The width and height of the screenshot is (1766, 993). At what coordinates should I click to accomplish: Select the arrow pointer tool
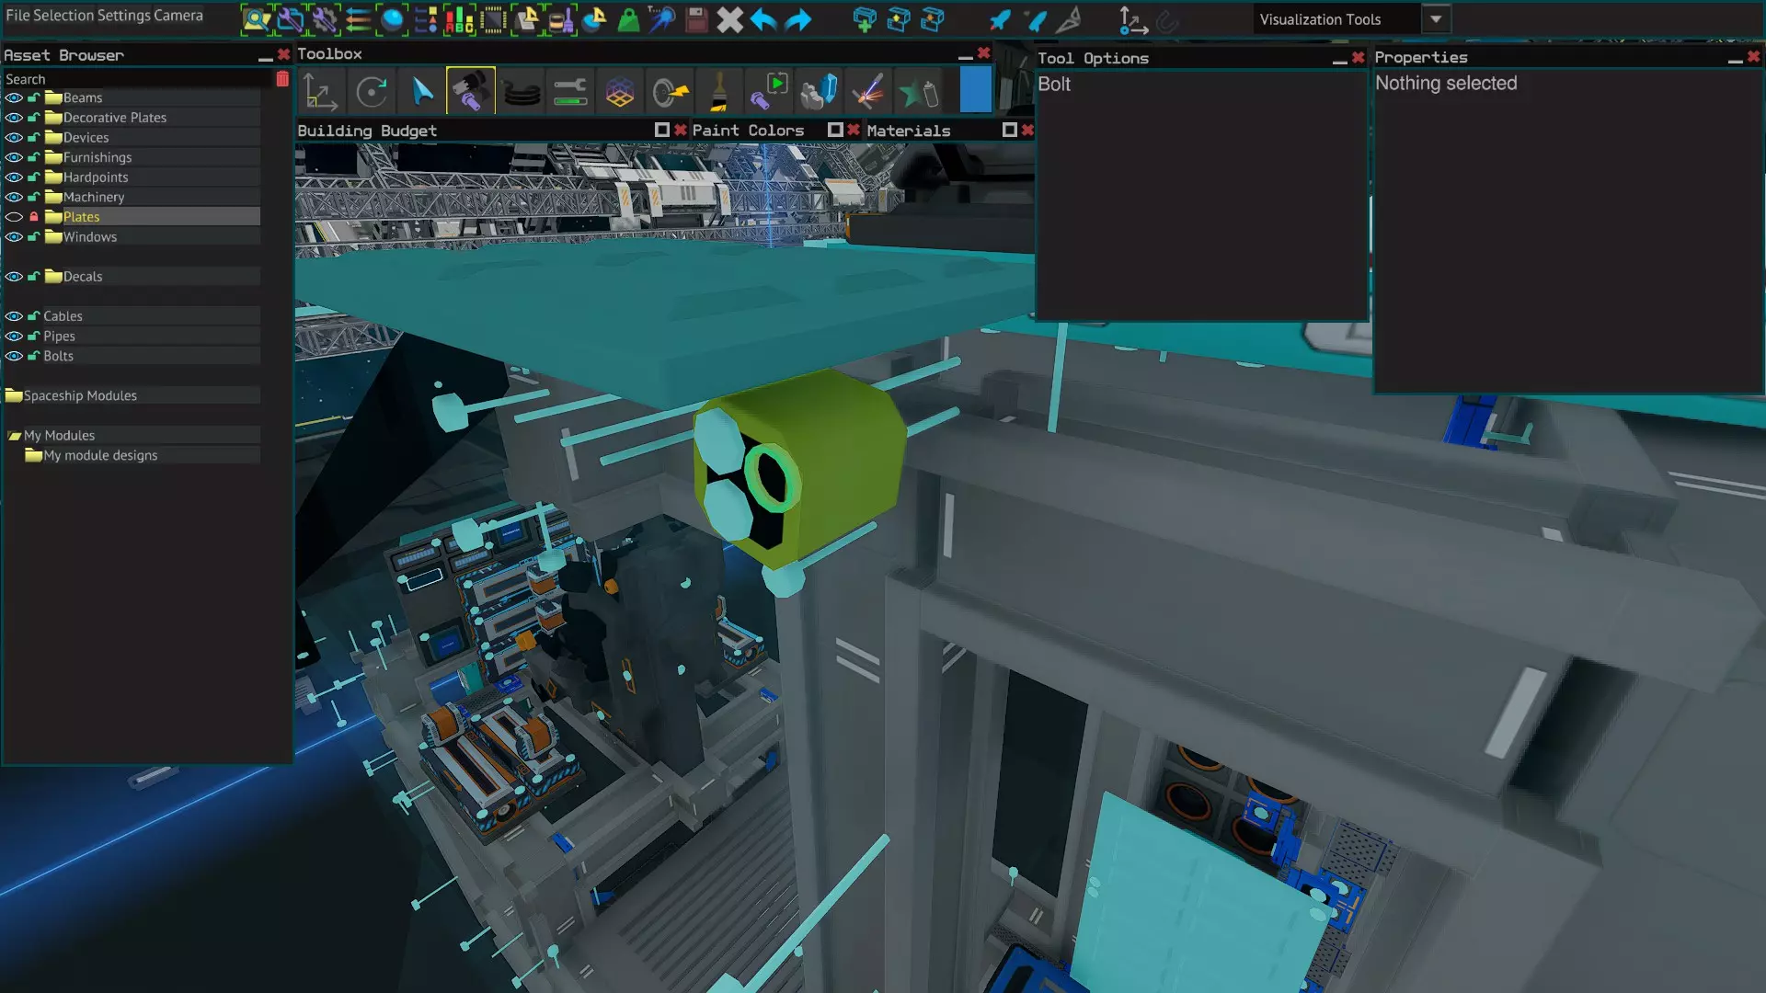(x=422, y=91)
